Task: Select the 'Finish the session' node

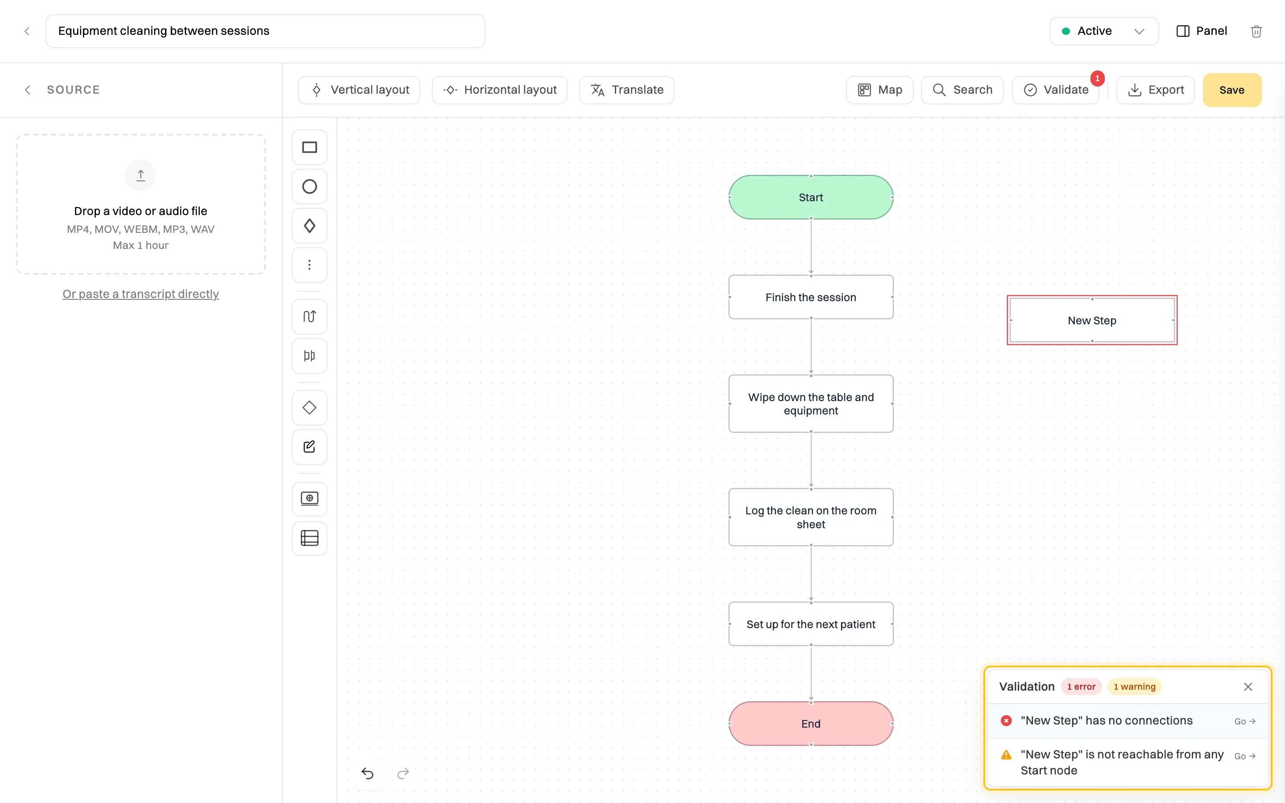Action: [x=811, y=297]
